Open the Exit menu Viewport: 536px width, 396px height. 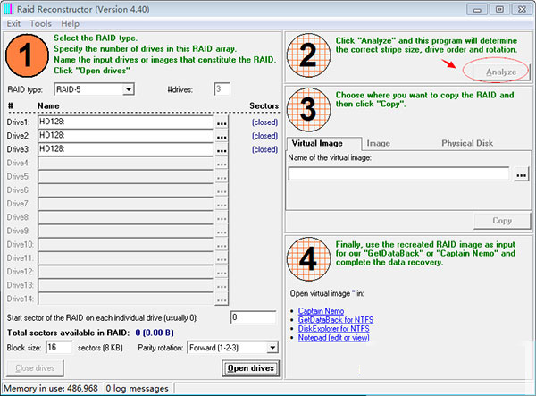pyautogui.click(x=13, y=23)
